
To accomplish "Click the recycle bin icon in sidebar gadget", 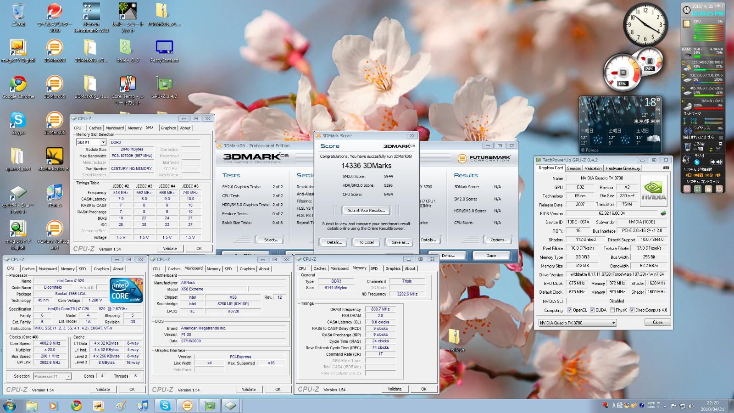I will click(687, 147).
